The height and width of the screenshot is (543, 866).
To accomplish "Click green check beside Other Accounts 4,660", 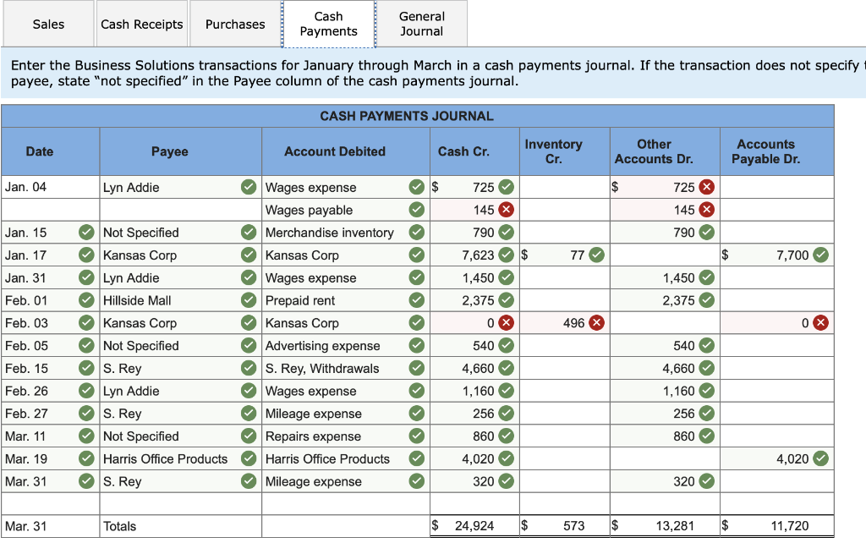I will tap(706, 369).
